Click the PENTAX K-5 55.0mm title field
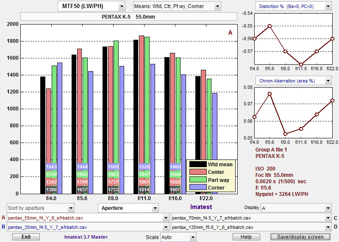The height and width of the screenshot is (242, 339). click(129, 16)
